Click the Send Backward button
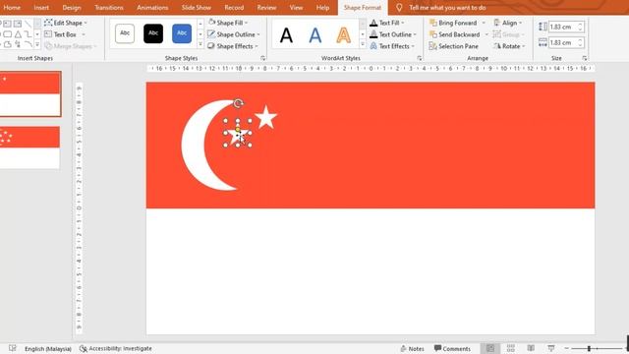629x354 pixels. (454, 34)
